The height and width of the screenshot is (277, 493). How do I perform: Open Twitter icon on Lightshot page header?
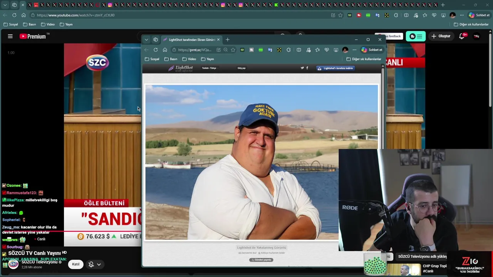[x=302, y=68]
